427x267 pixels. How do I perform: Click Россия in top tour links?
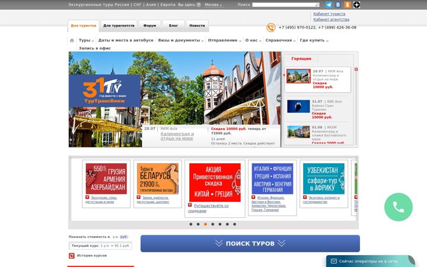coord(122,5)
